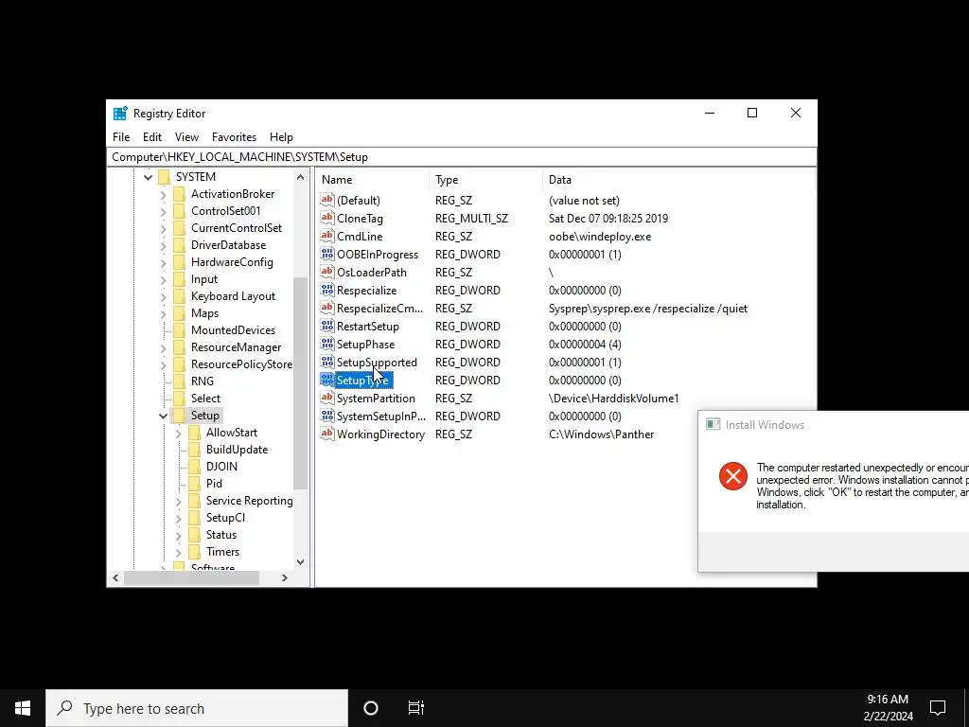The width and height of the screenshot is (969, 727).
Task: Click the tree horizontal scrollbar right arrow
Action: tap(284, 578)
